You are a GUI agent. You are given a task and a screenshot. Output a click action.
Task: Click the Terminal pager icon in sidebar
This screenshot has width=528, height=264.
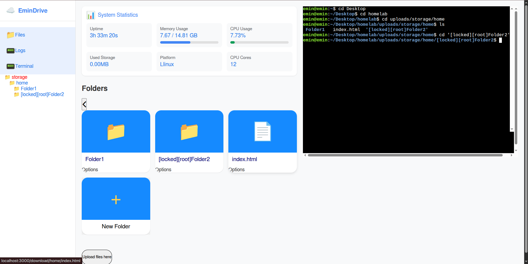[10, 66]
